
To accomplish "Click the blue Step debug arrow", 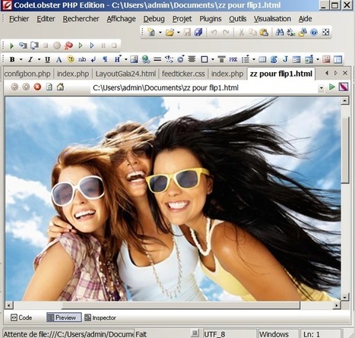I will [92, 46].
